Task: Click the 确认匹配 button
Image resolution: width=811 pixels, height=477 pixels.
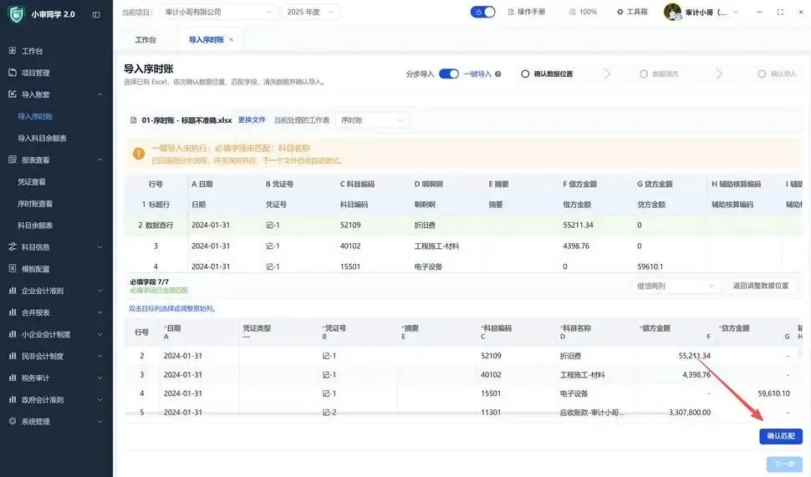Action: 781,436
